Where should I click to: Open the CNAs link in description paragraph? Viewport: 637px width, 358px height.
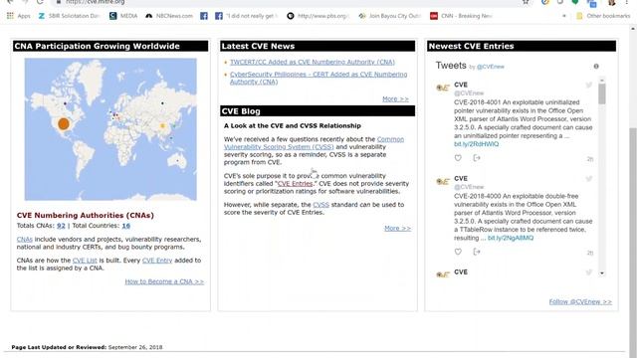point(24,239)
